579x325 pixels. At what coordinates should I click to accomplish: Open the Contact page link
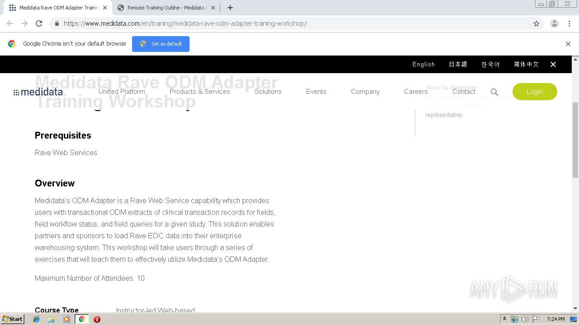(464, 91)
